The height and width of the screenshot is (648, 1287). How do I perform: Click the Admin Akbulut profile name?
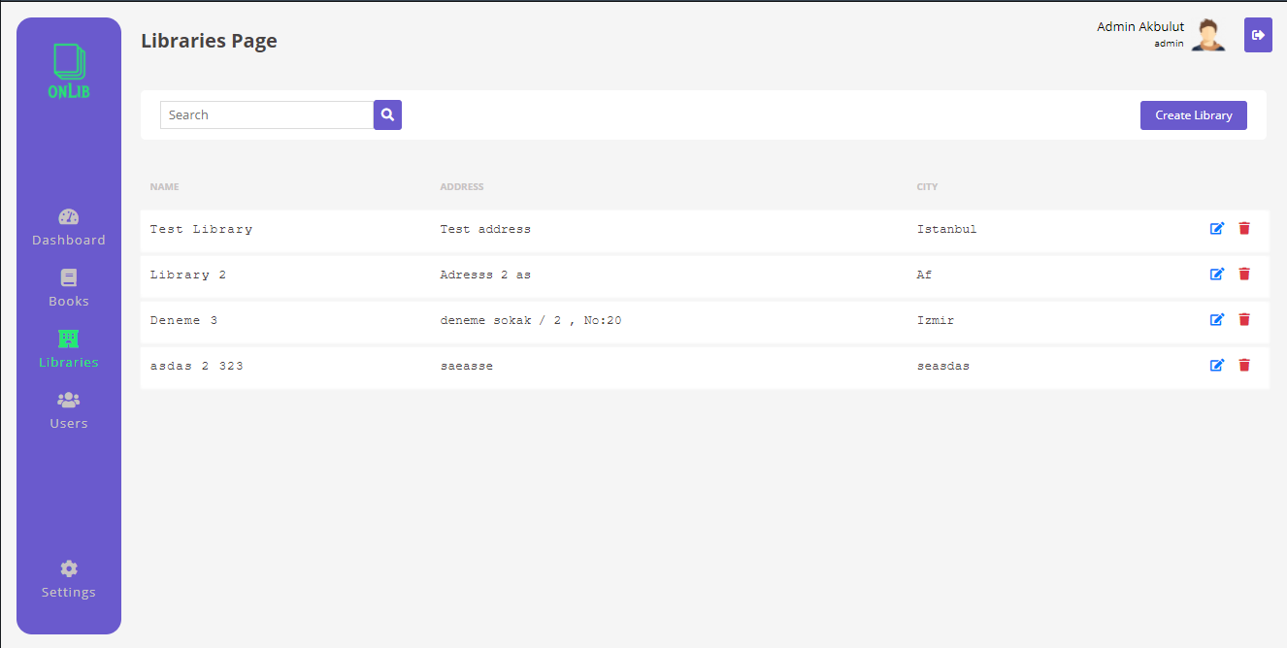(1139, 26)
